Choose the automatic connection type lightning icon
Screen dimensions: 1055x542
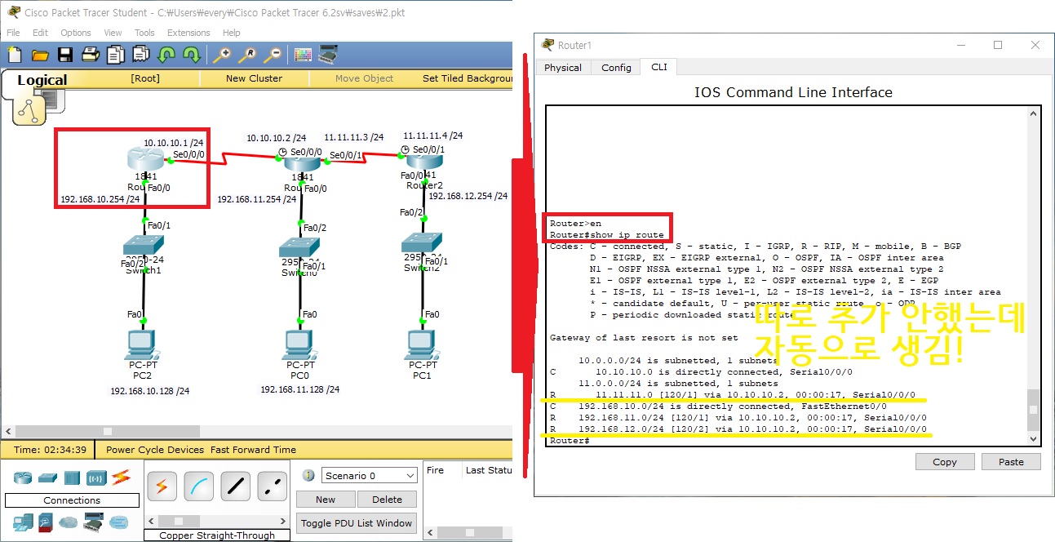162,486
